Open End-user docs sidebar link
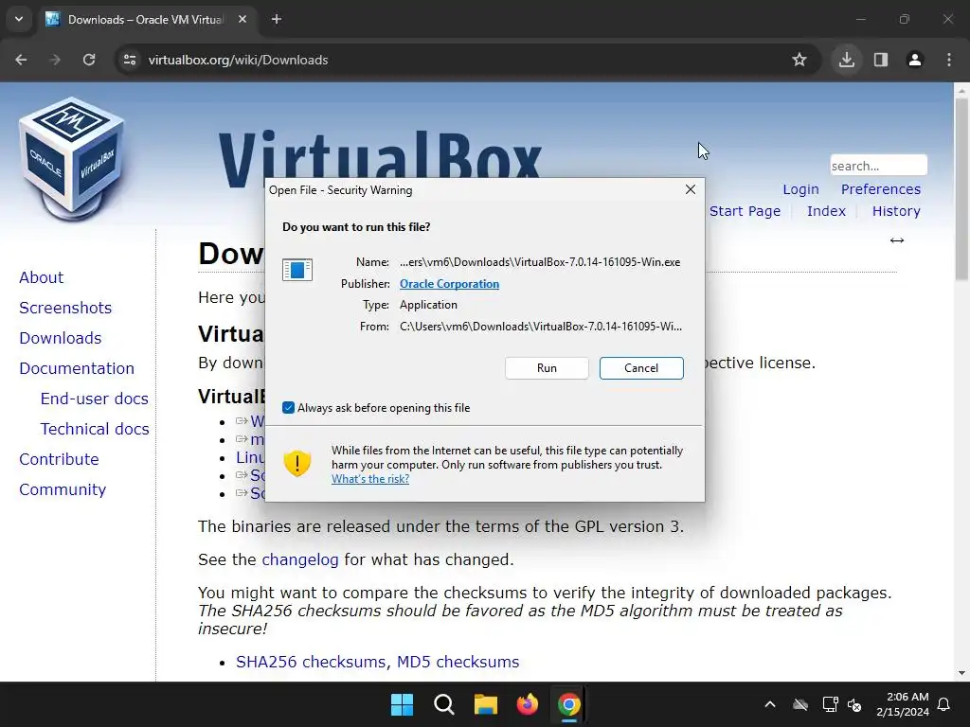 pyautogui.click(x=94, y=399)
